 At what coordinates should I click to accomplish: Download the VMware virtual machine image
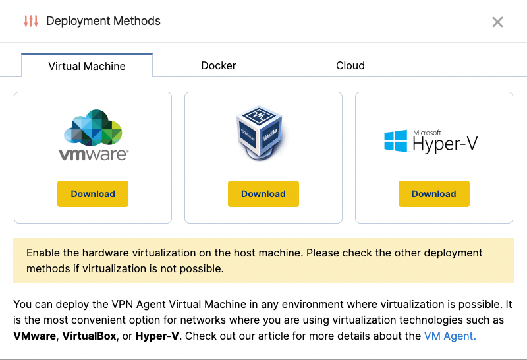click(x=93, y=194)
